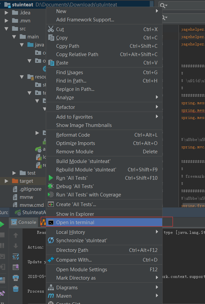Click the Debug bug icon
205x304 pixels.
(51, 186)
